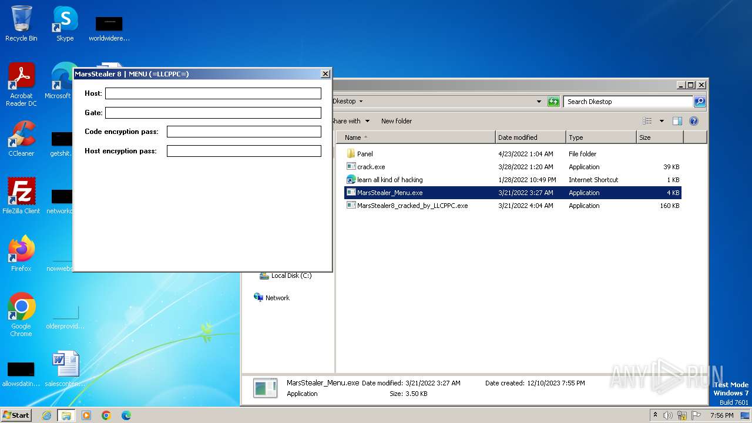Select MarsStealer8_cracked_by_LLCPPC.exe file
This screenshot has height=423, width=752.
(x=513, y=206)
